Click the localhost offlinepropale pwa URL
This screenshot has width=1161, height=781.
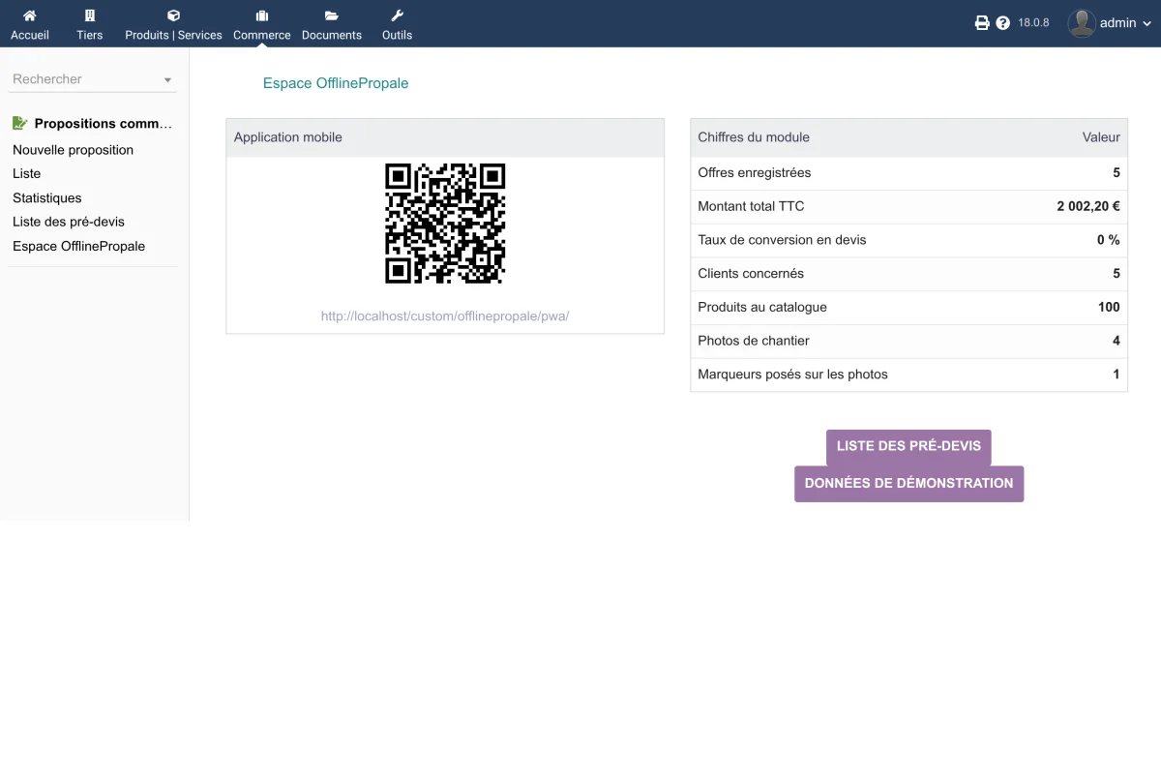(445, 315)
